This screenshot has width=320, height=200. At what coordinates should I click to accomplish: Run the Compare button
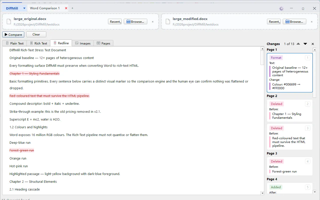pos(13,34)
